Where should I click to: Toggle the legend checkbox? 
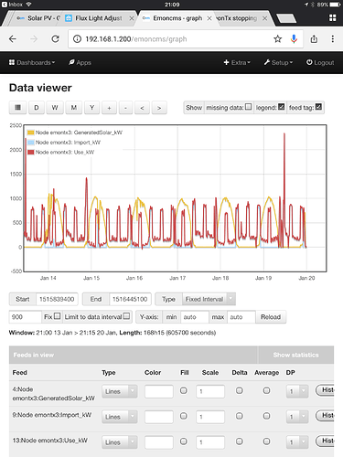pyautogui.click(x=282, y=107)
